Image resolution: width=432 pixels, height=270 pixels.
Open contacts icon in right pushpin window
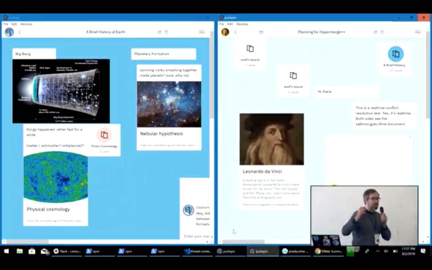418,32
